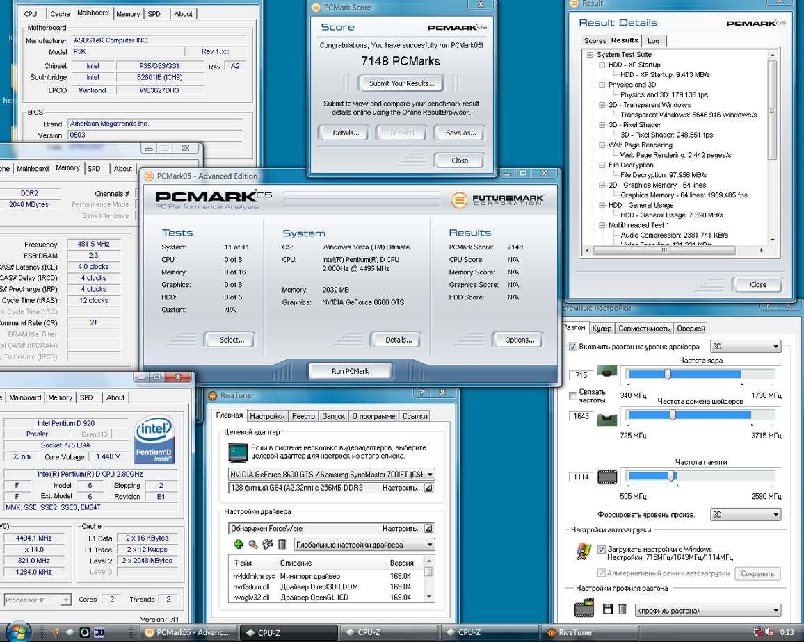Click the shader clock value field 1643
The image size is (804, 642).
pos(581,416)
